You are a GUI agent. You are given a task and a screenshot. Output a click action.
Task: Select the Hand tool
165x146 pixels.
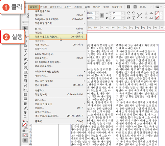[25, 112]
